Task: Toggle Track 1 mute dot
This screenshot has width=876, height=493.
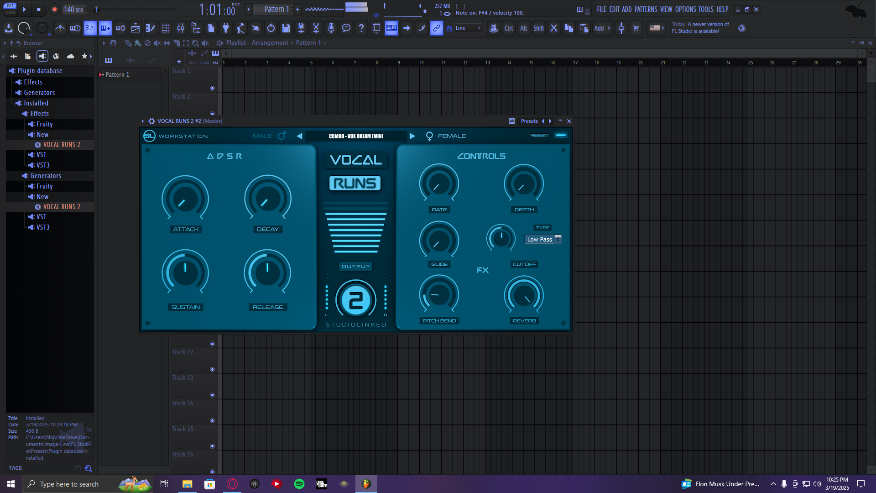Action: 212,88
